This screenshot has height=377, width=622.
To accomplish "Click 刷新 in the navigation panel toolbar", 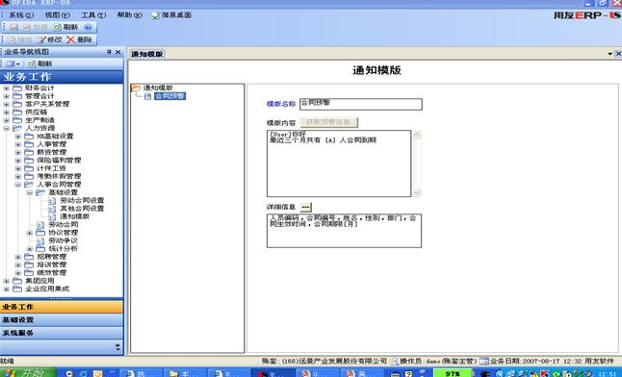I will point(40,63).
